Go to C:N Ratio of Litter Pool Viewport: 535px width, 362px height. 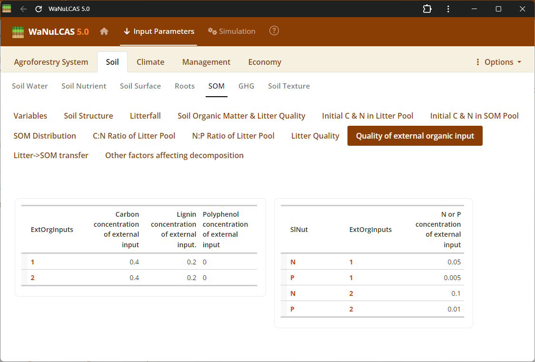click(x=134, y=136)
